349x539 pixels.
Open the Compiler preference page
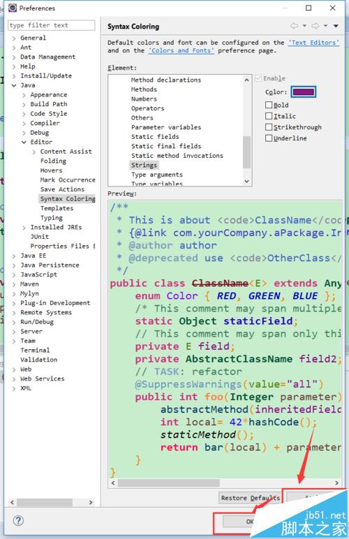point(45,123)
